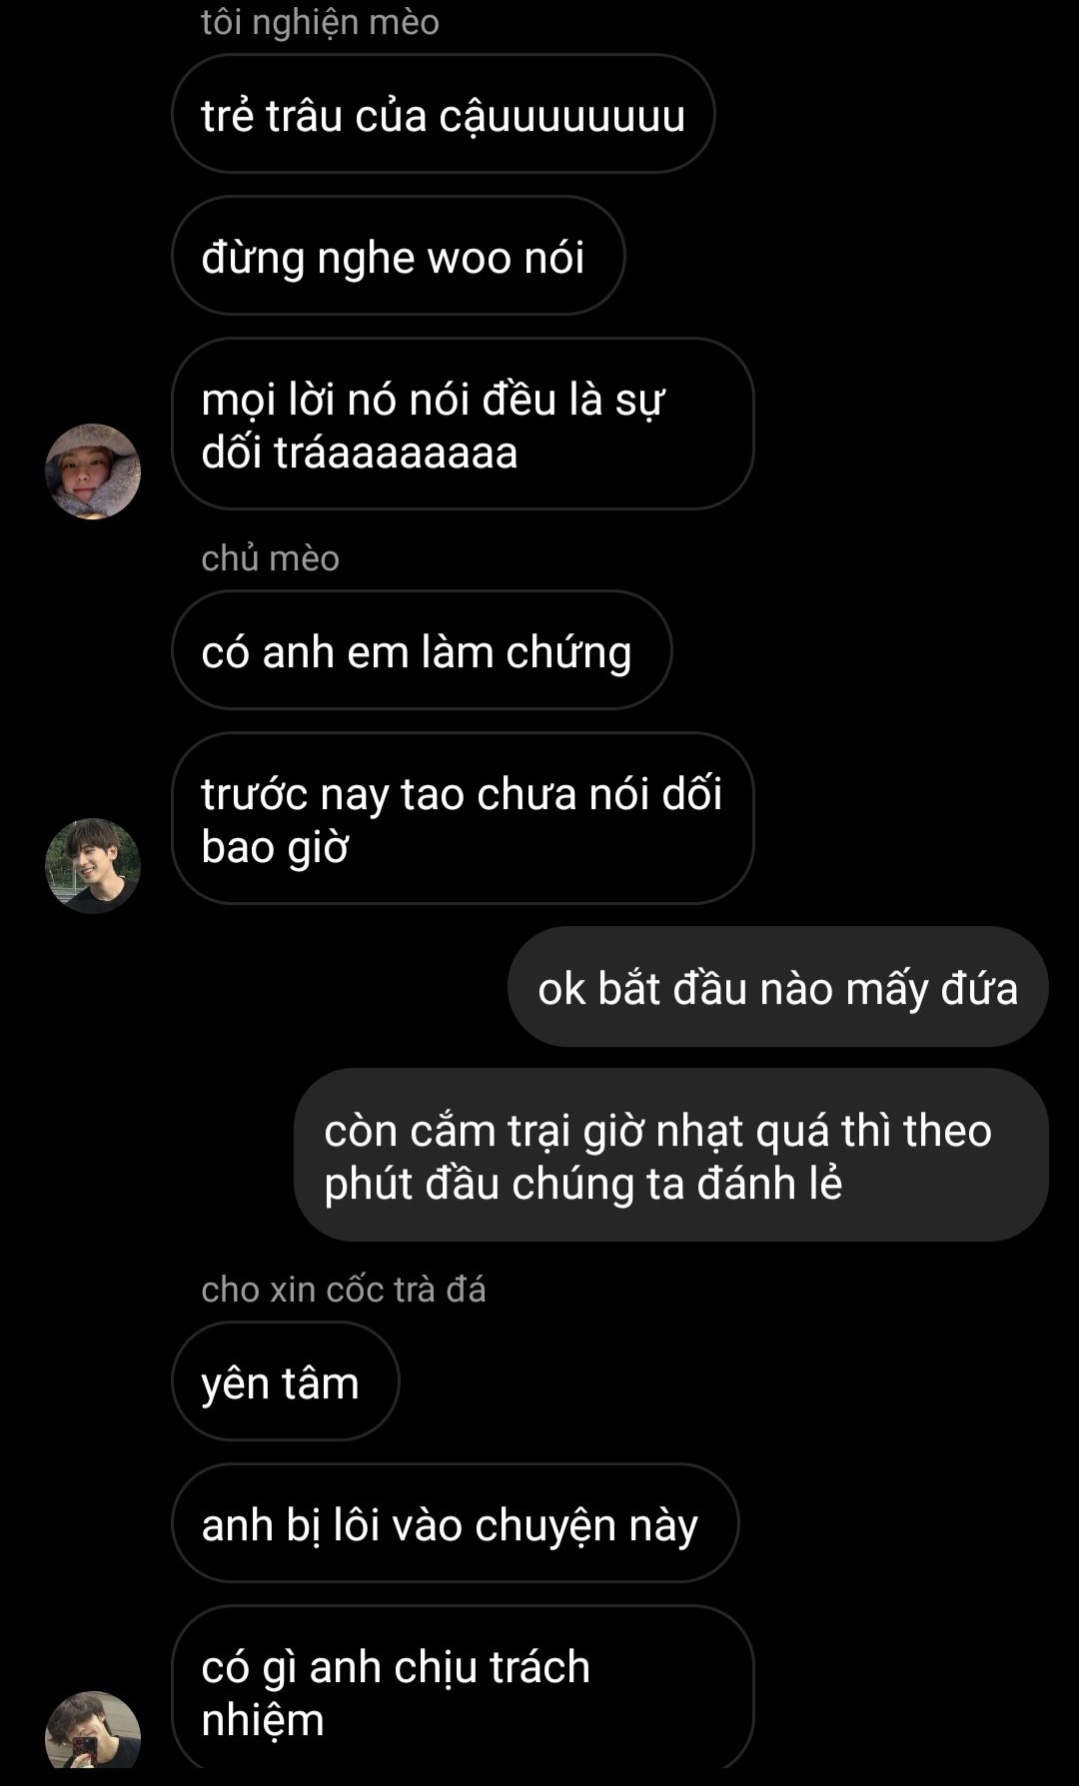Tap the smiling dark-haired profile picture
The image size is (1079, 1786).
[93, 866]
